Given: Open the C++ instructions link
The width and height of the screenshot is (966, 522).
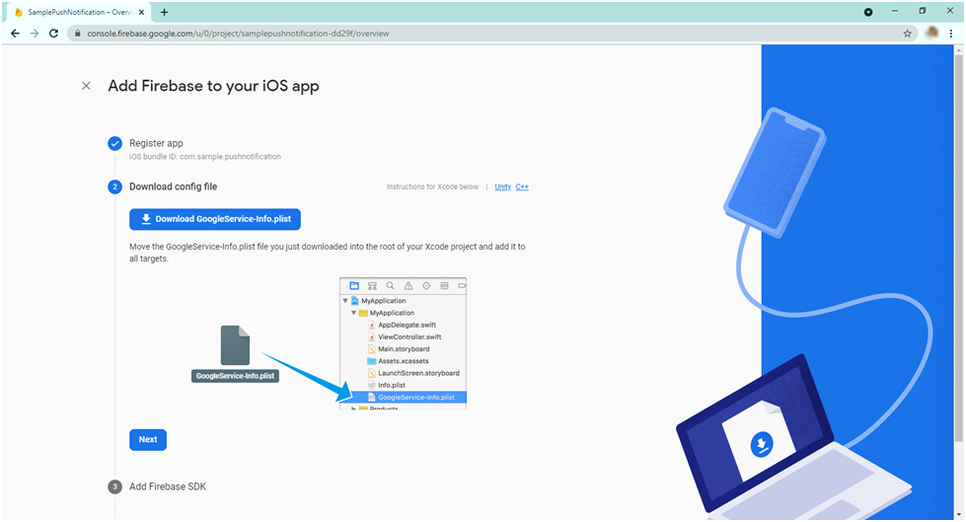Looking at the screenshot, I should [x=522, y=186].
